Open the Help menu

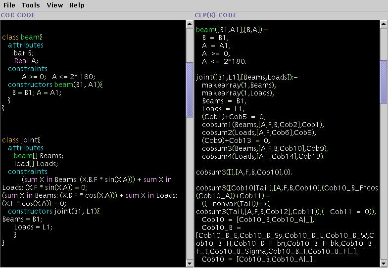pyautogui.click(x=77, y=5)
